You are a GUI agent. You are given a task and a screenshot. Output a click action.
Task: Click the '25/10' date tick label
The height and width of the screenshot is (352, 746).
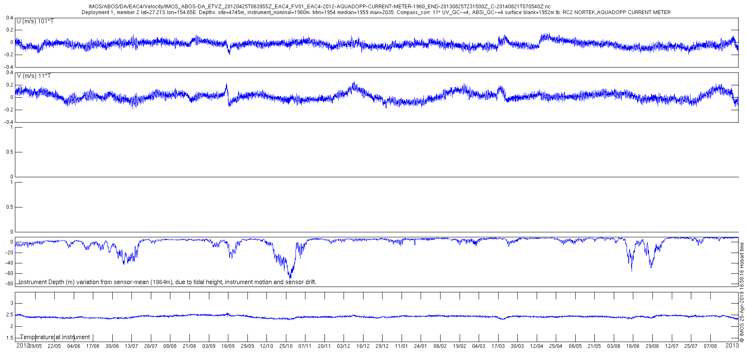(286, 346)
